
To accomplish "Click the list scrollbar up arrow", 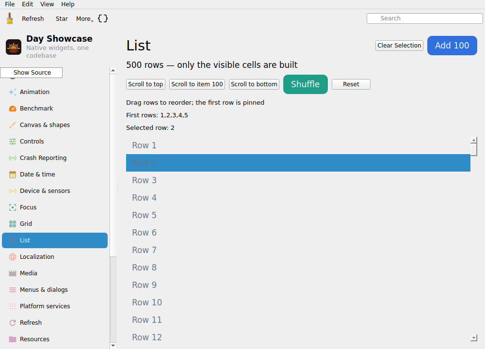I will (x=473, y=140).
